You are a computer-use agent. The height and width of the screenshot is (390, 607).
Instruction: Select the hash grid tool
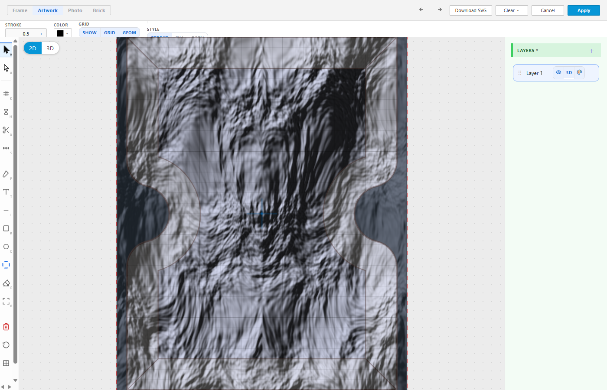point(6,94)
